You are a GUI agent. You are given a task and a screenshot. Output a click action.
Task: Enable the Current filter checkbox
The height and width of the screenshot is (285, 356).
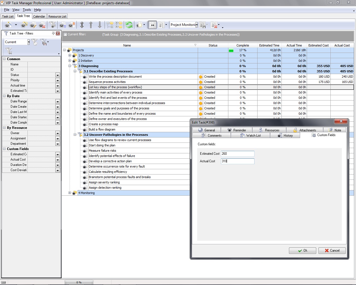point(65,35)
